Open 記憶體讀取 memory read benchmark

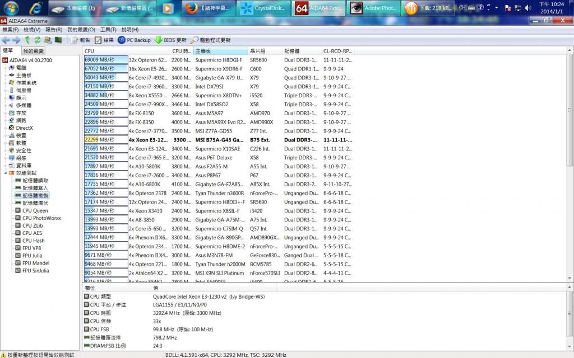point(31,181)
